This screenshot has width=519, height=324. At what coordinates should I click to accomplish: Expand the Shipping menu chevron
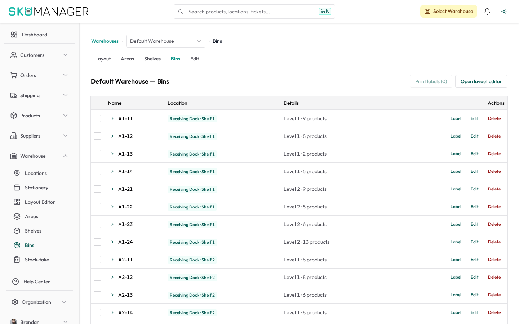coord(66,95)
